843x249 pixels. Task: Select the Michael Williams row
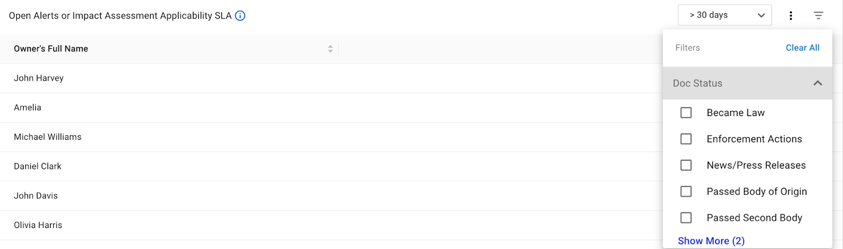click(x=47, y=137)
